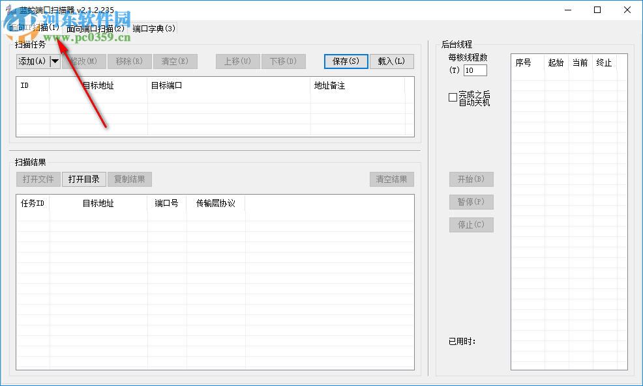Click the 移除(R) button
The image size is (643, 386).
coord(130,61)
